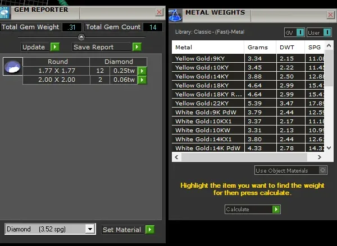The height and width of the screenshot is (246, 337).
Task: Select the White Gold:9K PdW row
Action: (x=248, y=113)
